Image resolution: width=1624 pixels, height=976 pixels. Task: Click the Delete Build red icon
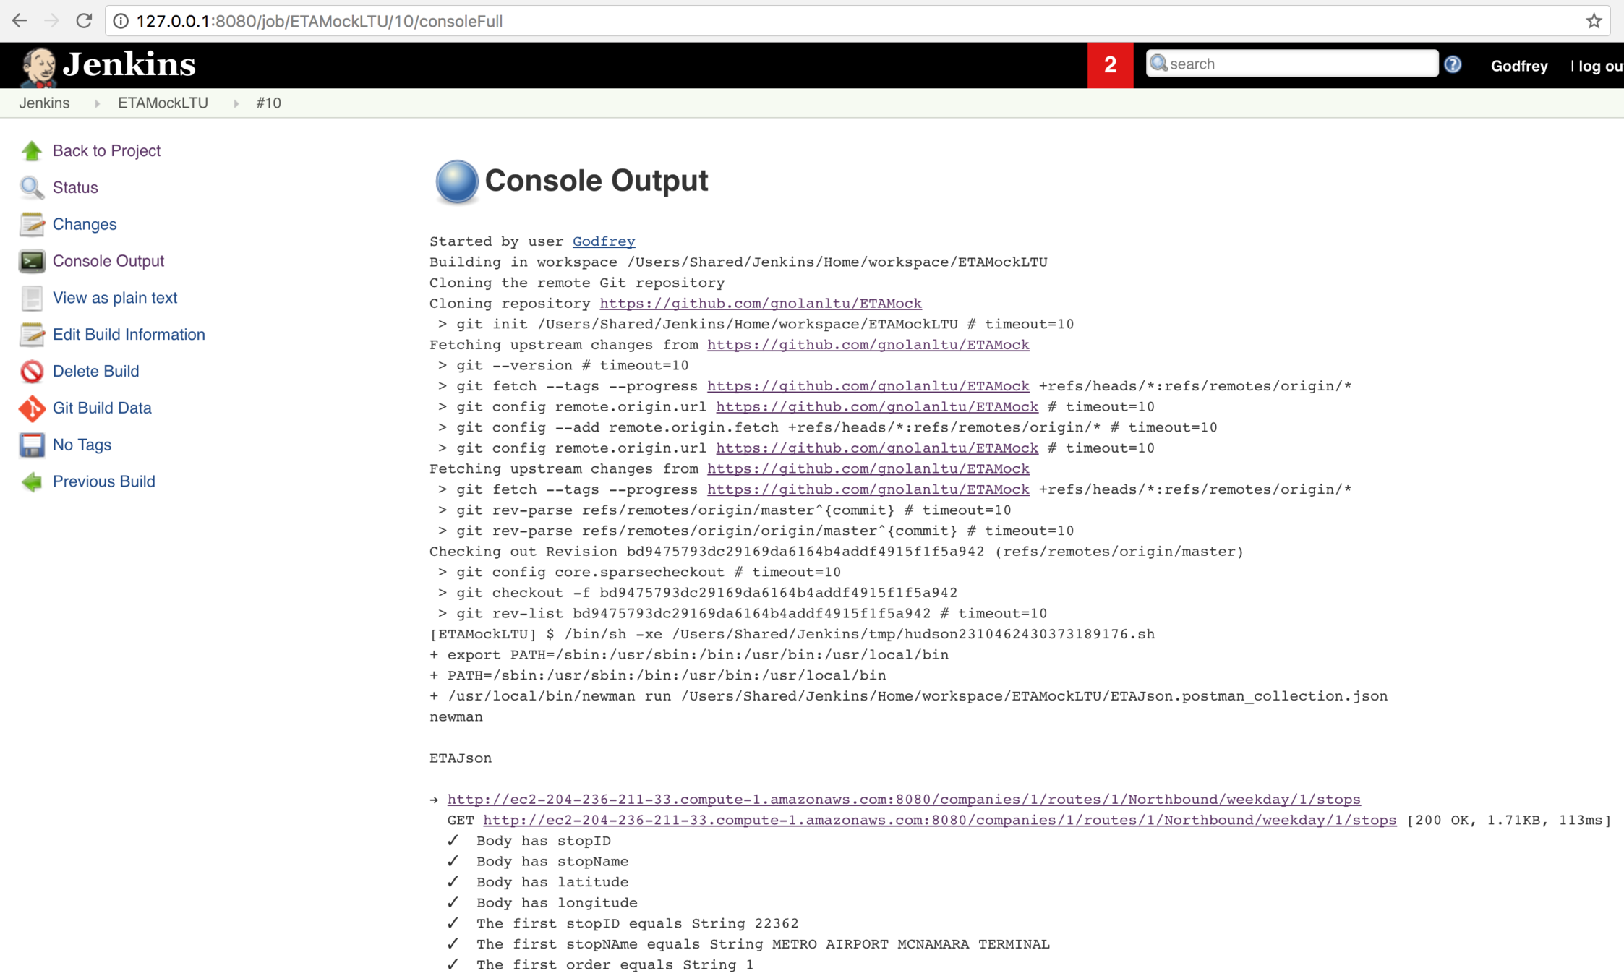(x=31, y=372)
